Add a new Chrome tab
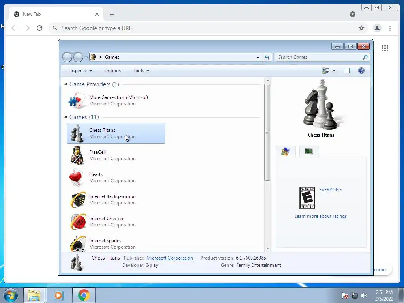The width and height of the screenshot is (404, 303). [x=112, y=14]
